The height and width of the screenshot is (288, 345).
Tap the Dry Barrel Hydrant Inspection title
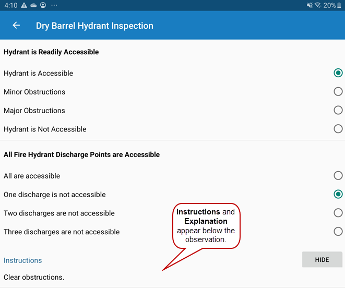coord(94,26)
